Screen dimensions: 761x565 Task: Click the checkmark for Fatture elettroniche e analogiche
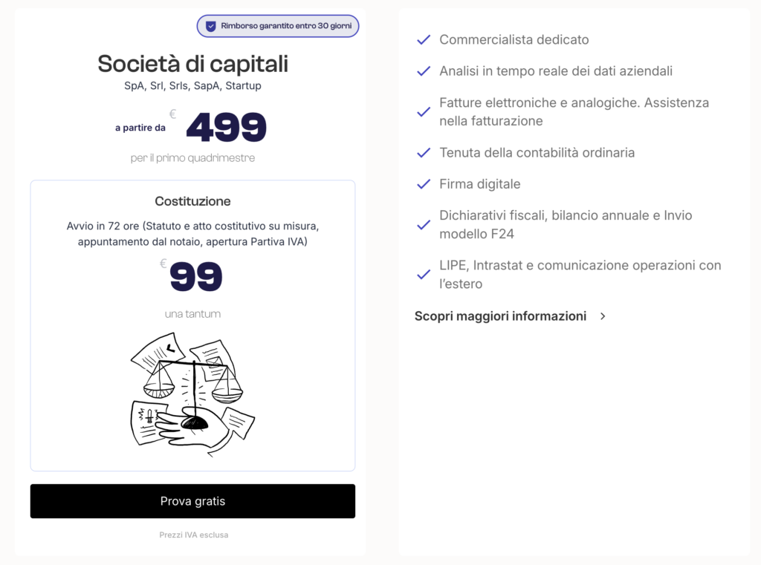(424, 111)
